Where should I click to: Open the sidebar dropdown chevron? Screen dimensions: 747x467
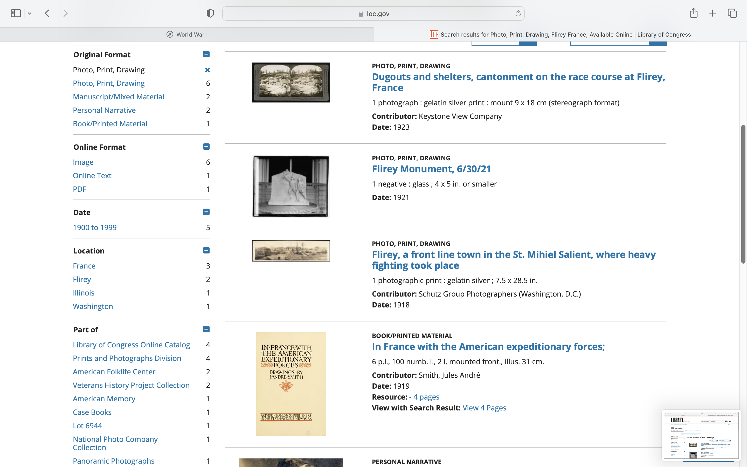click(x=30, y=13)
